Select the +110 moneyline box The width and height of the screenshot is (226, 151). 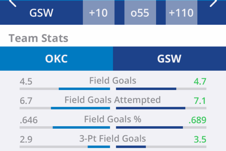coord(181,13)
